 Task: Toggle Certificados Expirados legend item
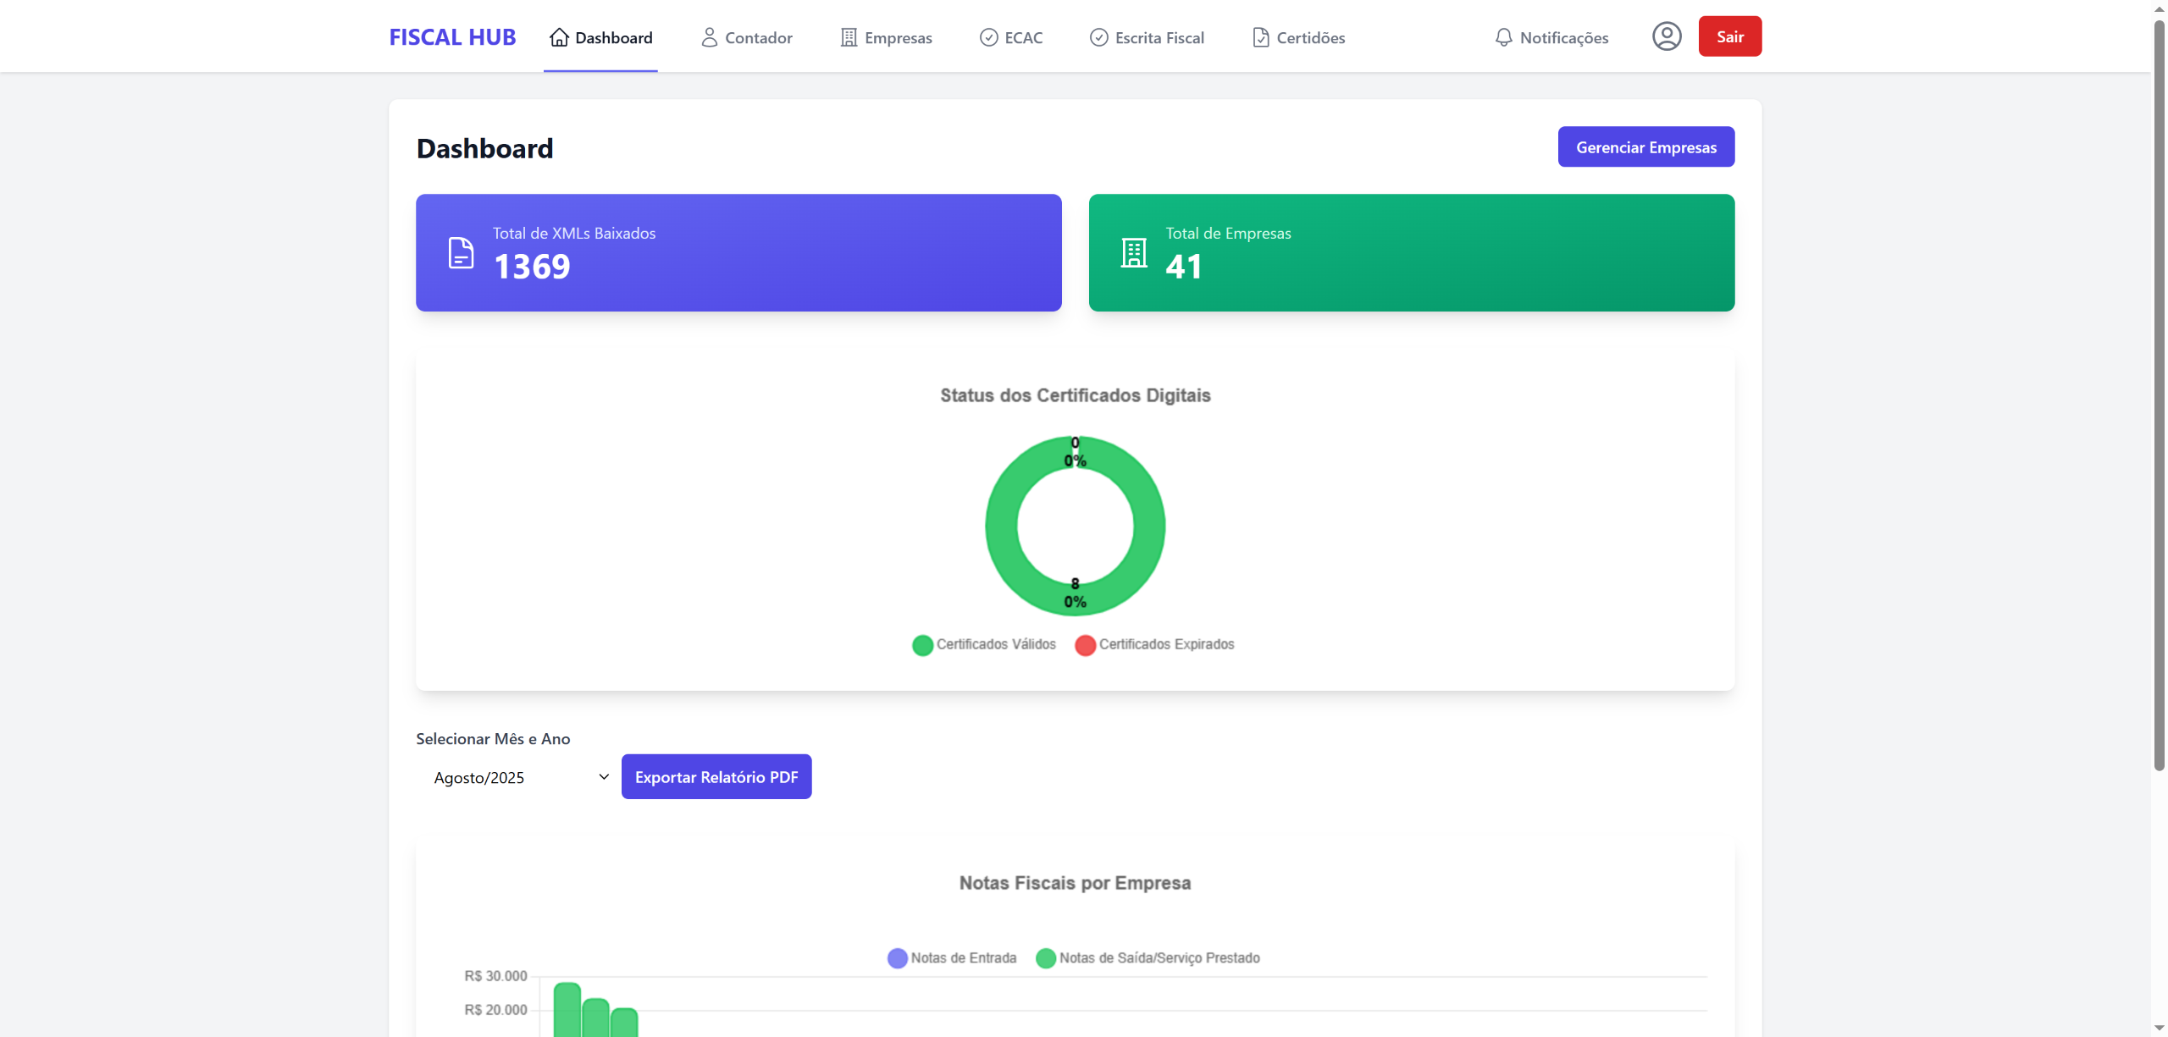(1154, 645)
